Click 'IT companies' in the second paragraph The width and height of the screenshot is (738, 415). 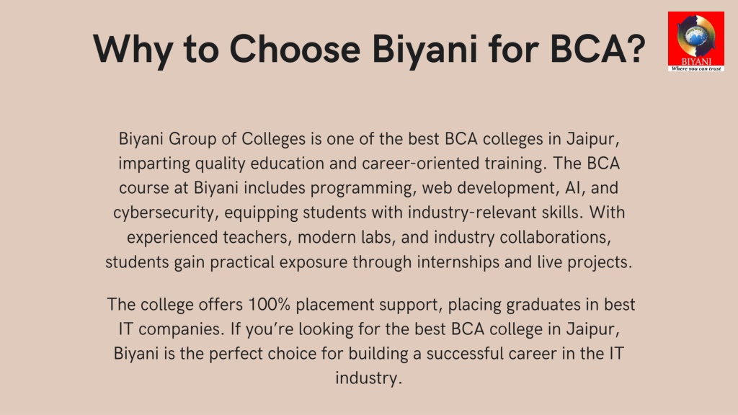(171, 329)
